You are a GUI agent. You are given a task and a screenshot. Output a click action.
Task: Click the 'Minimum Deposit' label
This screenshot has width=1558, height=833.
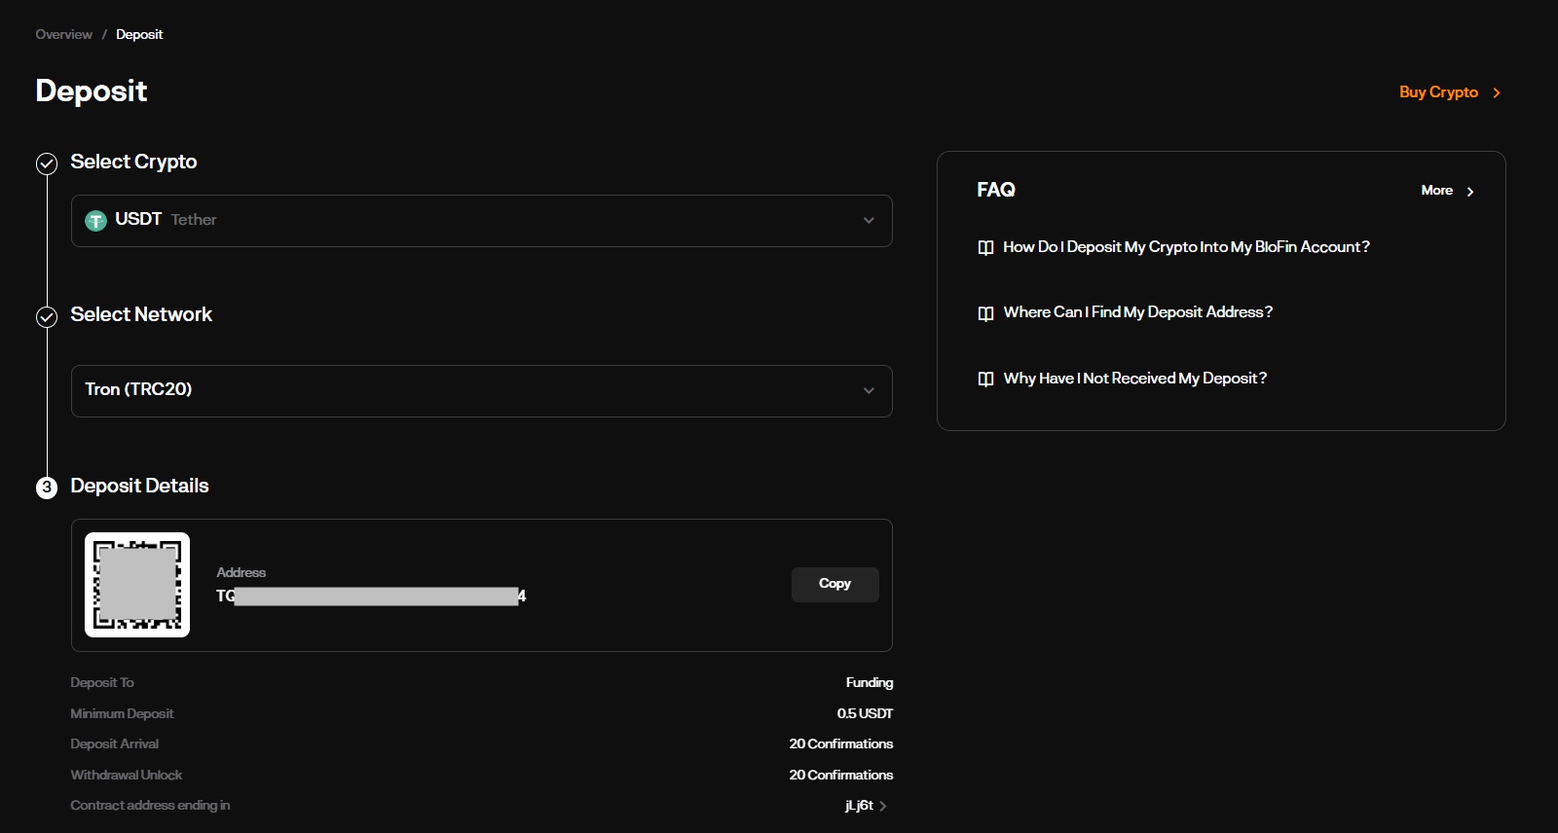coord(122,714)
